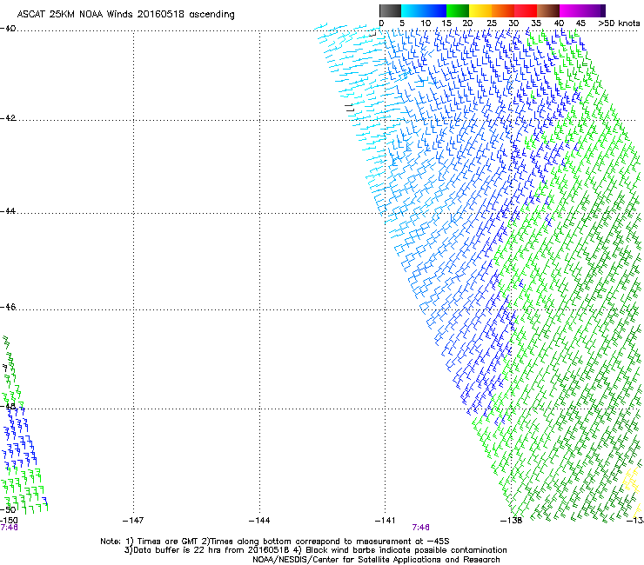Choose the red 30-35 knots legend segment
The width and height of the screenshot is (644, 565).
(x=526, y=10)
